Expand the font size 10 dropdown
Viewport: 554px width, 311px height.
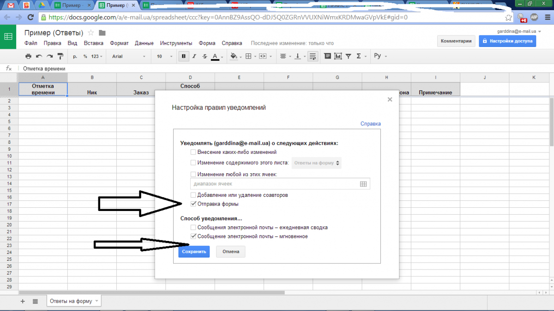[164, 56]
